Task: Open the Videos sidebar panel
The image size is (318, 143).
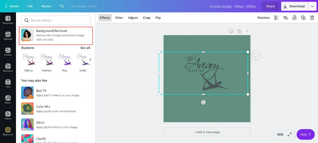Action: click(8, 116)
